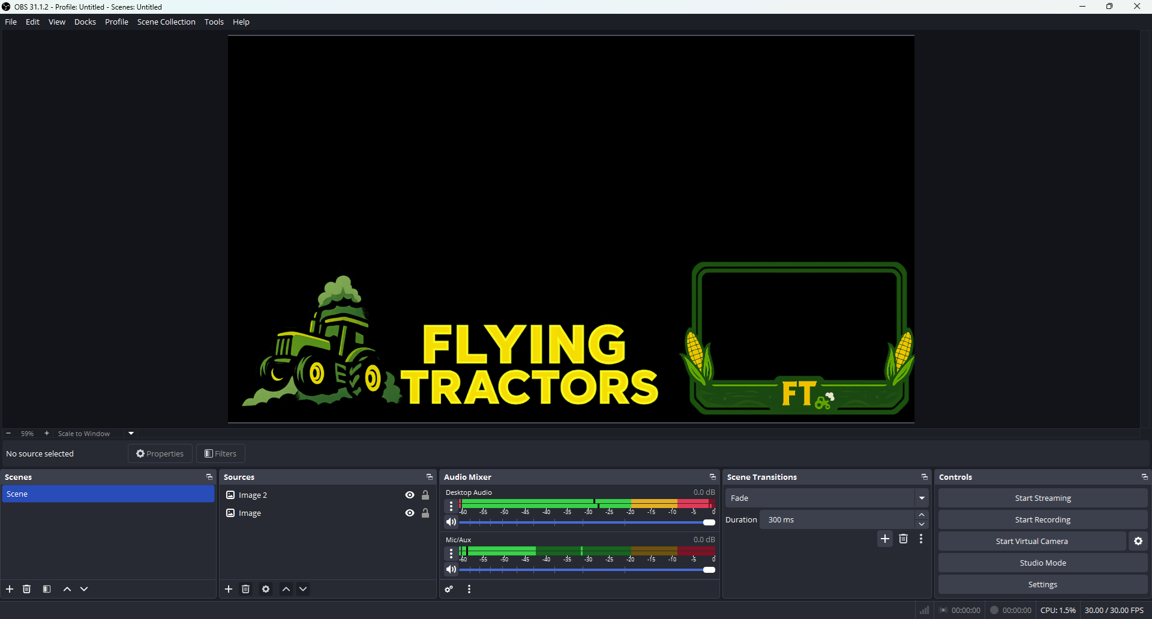Hide the Image 2 source

410,495
